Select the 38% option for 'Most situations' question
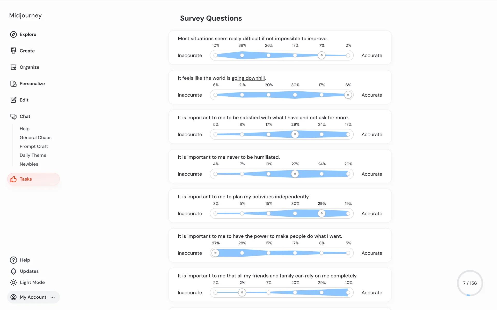Screen dimensions: 497x310 [242, 55]
